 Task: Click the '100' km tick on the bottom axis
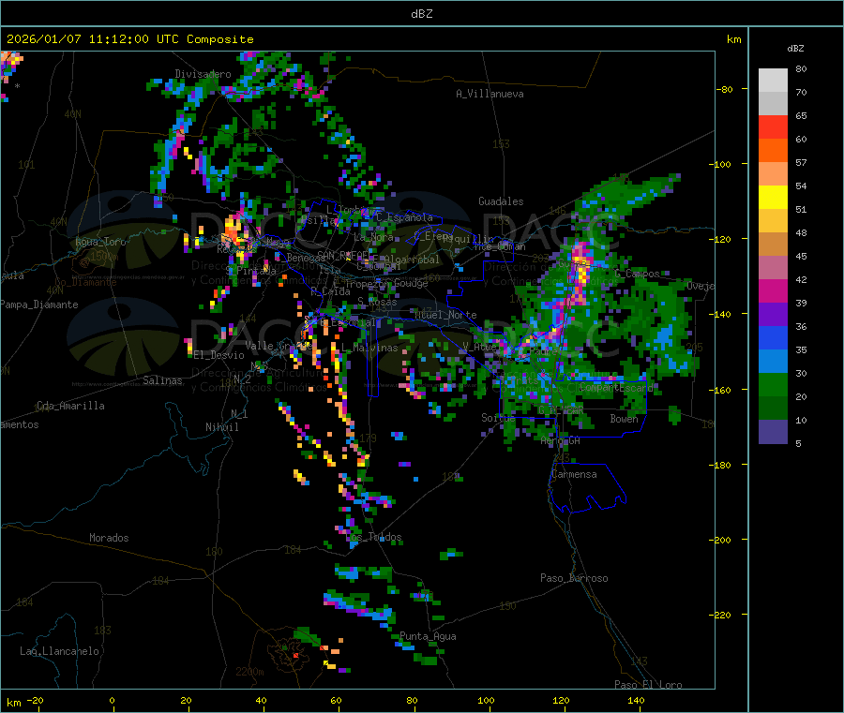(486, 700)
